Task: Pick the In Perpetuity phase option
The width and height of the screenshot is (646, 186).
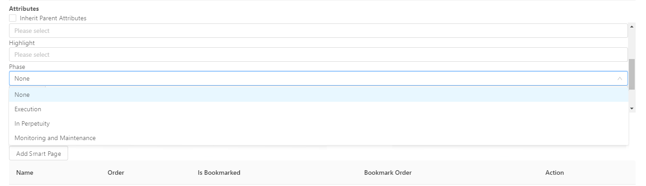Action: tap(32, 123)
